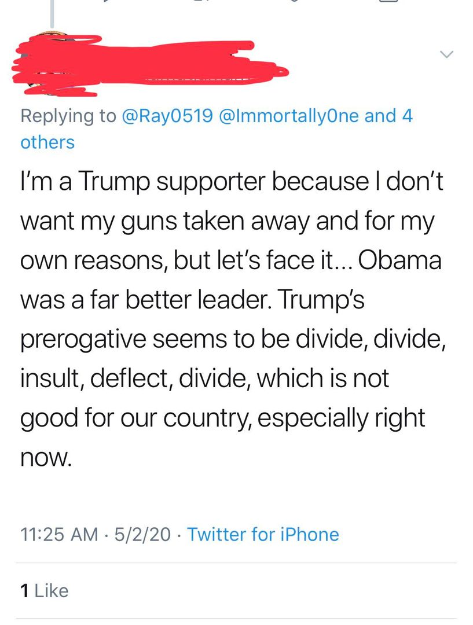The height and width of the screenshot is (625, 473).
Task: Tap the 'Replying to' label
Action: point(68,116)
